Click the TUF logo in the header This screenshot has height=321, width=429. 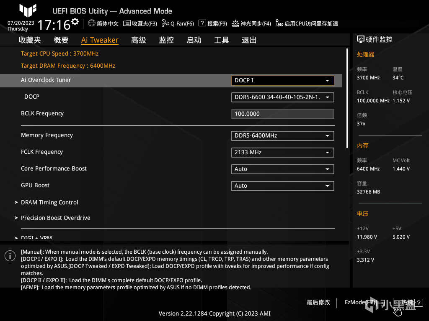(x=28, y=10)
